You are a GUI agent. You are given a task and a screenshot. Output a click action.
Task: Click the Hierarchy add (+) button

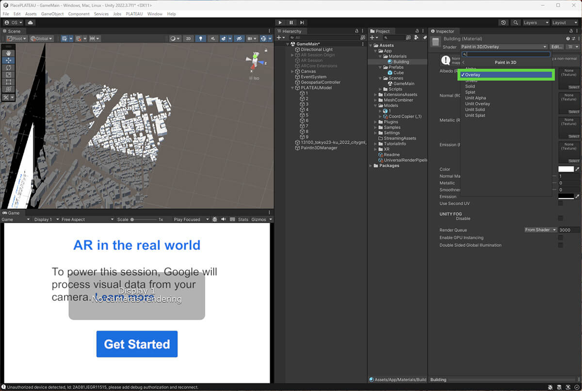(280, 37)
